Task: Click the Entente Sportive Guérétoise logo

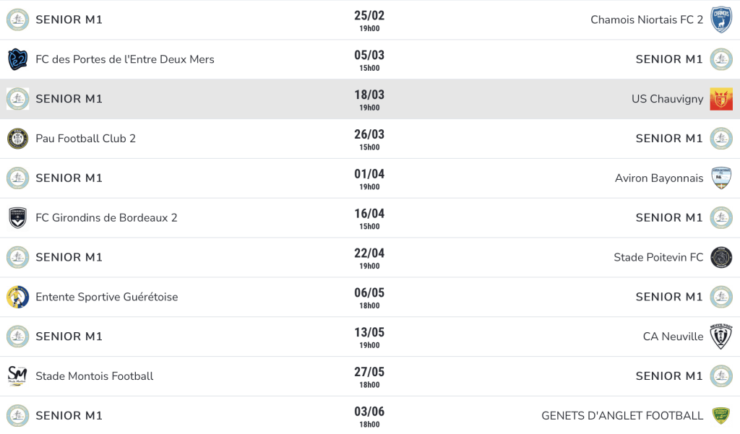Action: tap(17, 297)
